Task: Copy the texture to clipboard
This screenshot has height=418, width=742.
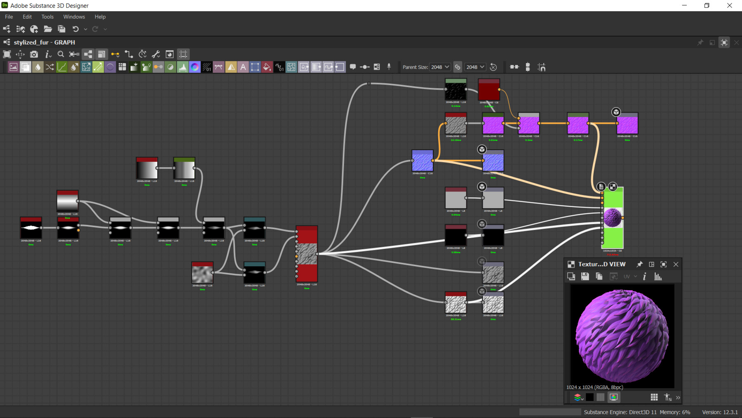Action: [x=599, y=276]
